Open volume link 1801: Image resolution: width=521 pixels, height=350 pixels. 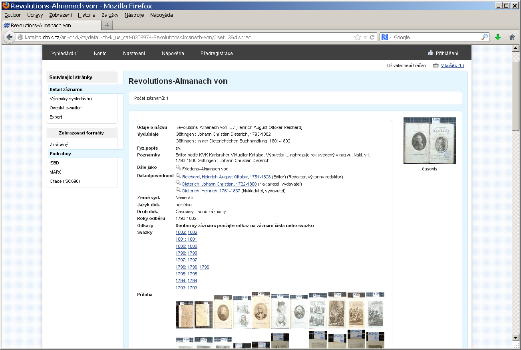tap(181, 239)
